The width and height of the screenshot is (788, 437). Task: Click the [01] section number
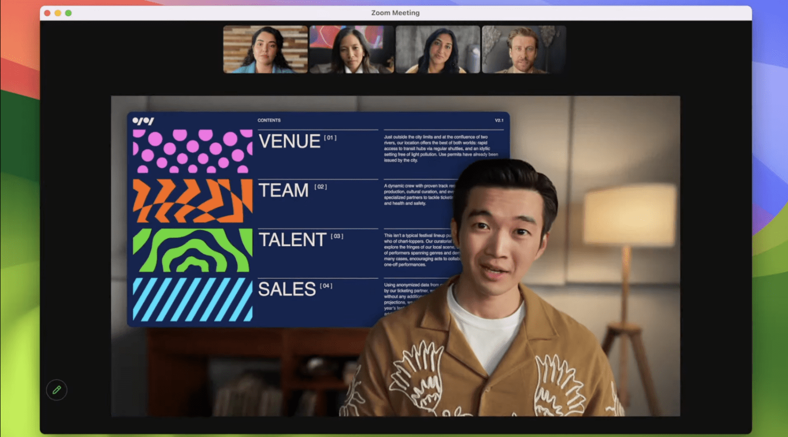coord(330,137)
